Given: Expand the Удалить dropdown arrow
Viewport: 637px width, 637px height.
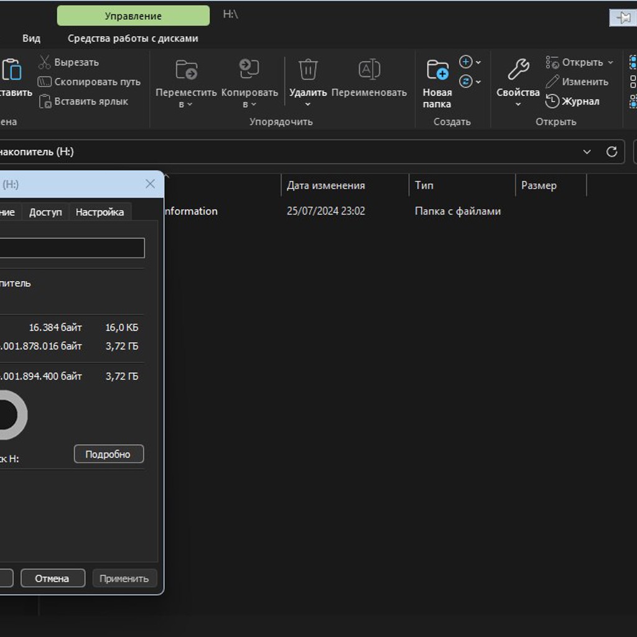Looking at the screenshot, I should 307,105.
